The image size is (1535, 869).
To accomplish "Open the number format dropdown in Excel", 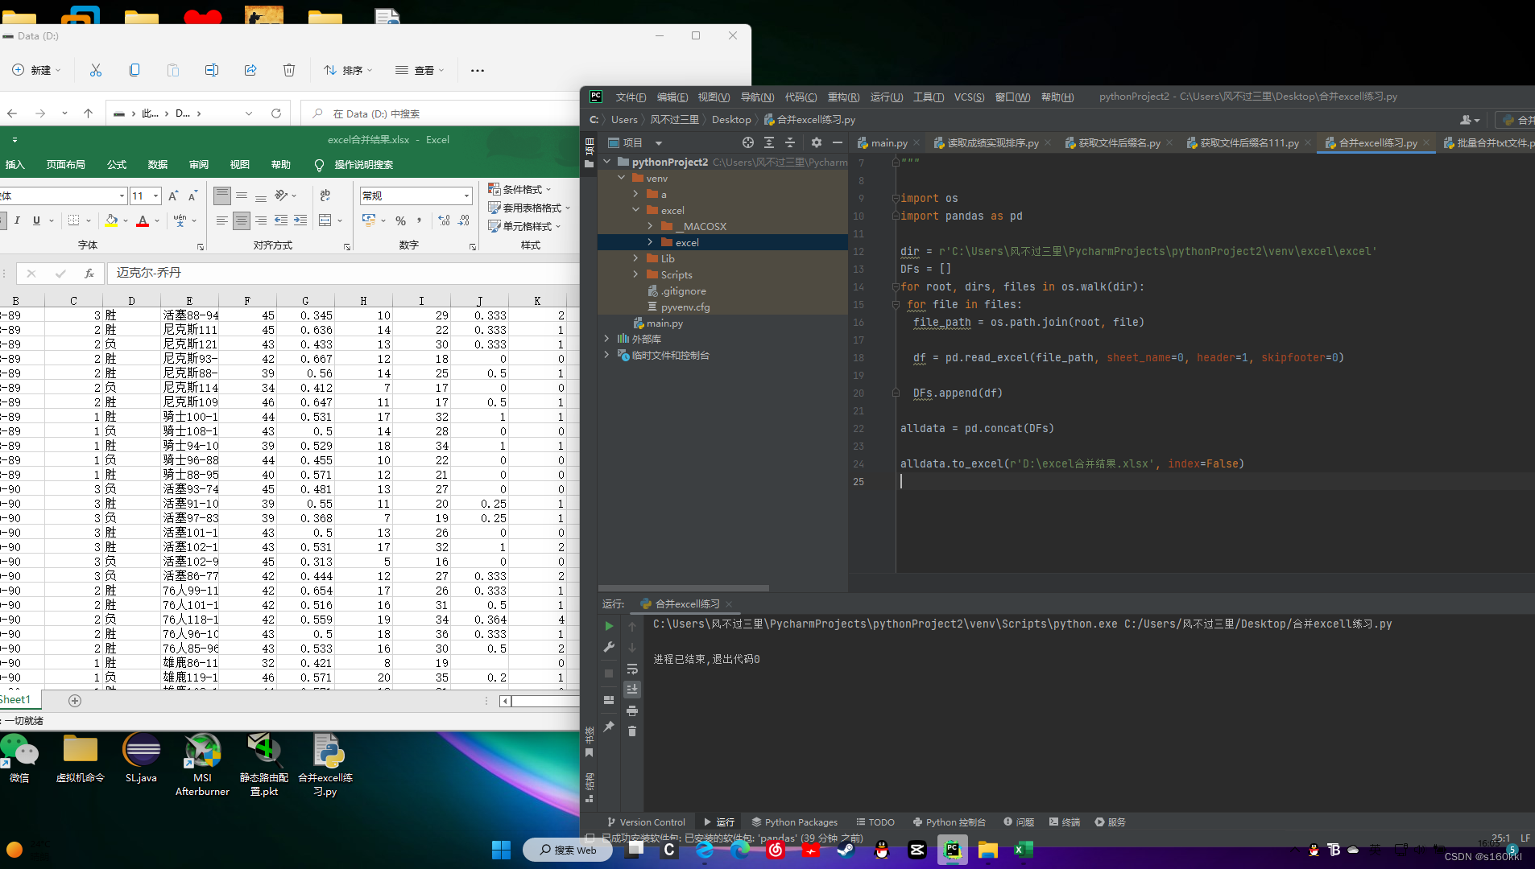I will click(x=466, y=196).
